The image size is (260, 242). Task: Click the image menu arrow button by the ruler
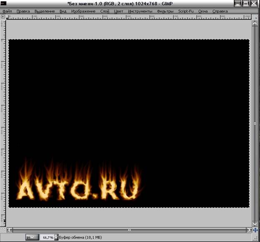[x=3, y=17]
